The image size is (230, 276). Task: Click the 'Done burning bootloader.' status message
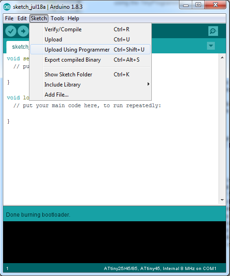38,214
